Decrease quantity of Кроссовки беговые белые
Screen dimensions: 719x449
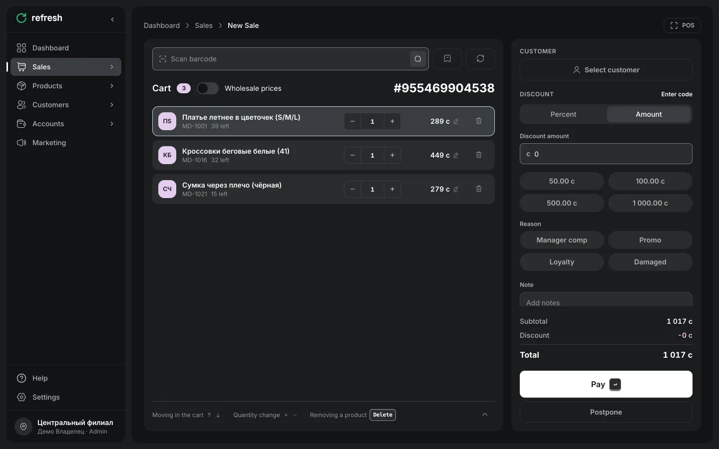[353, 155]
